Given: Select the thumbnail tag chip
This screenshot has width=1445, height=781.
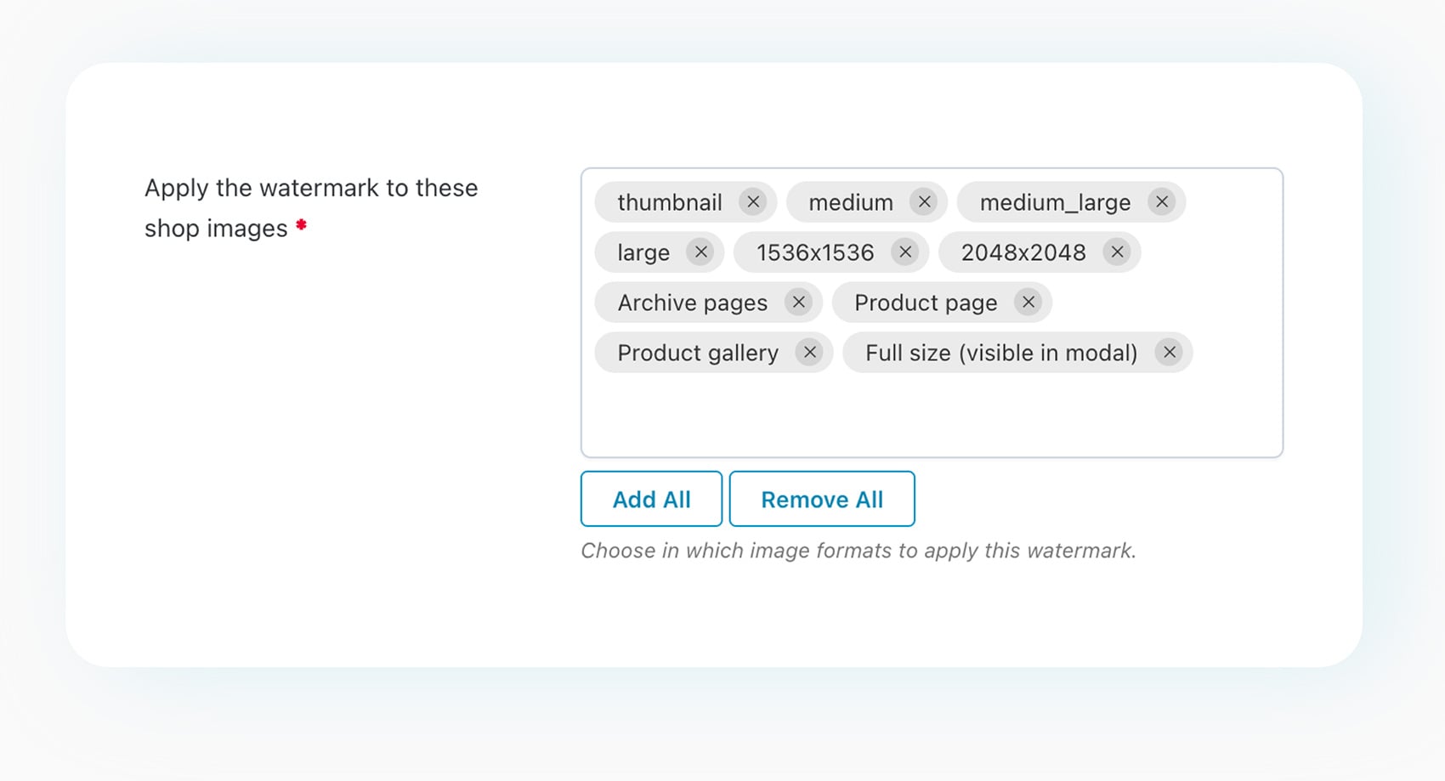Looking at the screenshot, I should coord(671,202).
